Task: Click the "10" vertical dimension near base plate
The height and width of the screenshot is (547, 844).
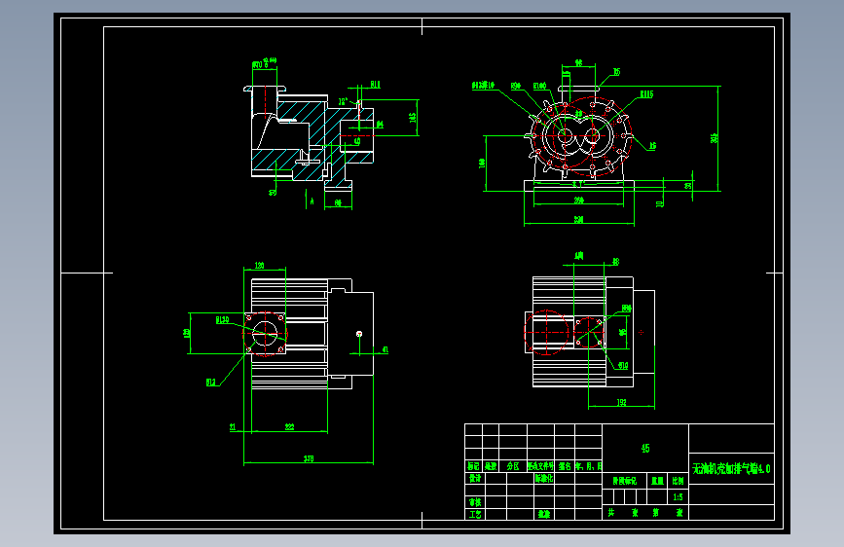Action: tap(659, 203)
